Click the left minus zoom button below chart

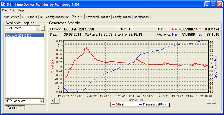(x=57, y=101)
